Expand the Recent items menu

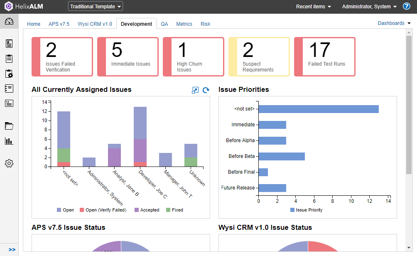point(314,7)
